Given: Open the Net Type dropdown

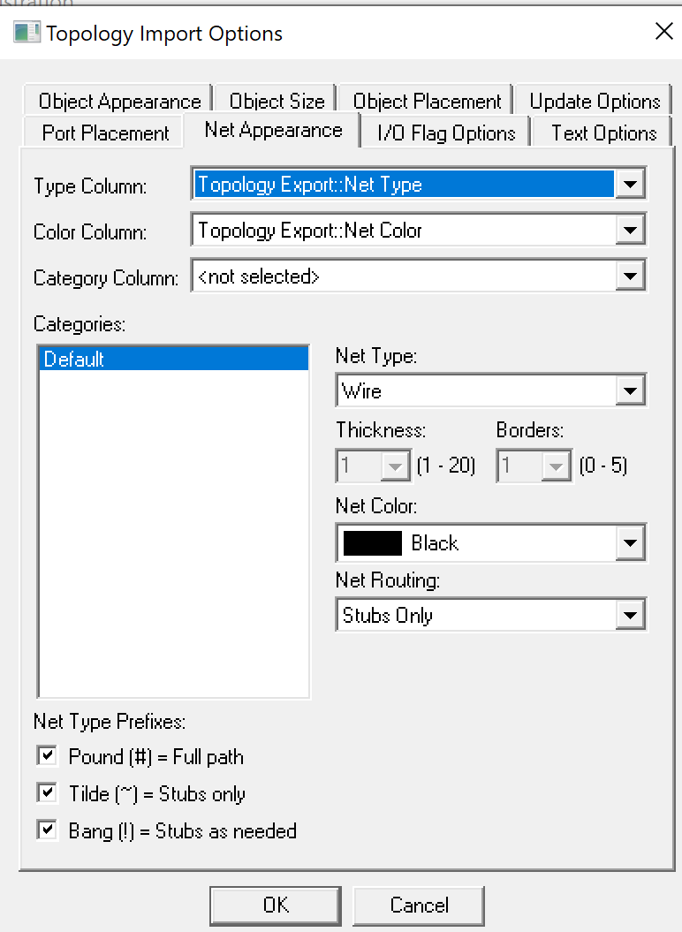Looking at the screenshot, I should [630, 390].
